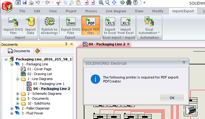Collapse the 1 - Packaging Line book

(12, 64)
